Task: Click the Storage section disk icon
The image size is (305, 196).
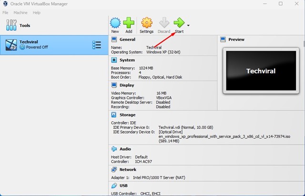Action: click(x=114, y=115)
